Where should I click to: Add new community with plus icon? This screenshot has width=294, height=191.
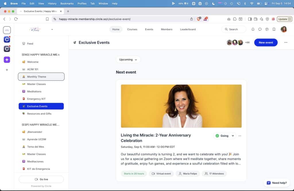click(x=7, y=70)
